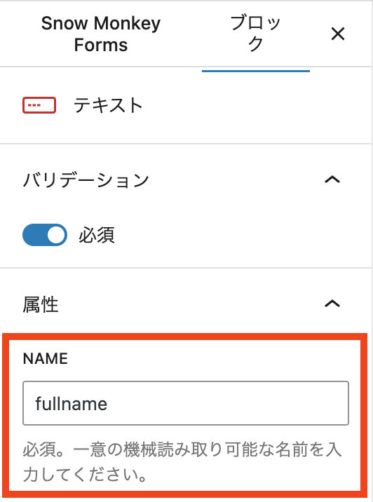
Task: Click the up-arrow icon in the バリデーション row
Action: 332,179
